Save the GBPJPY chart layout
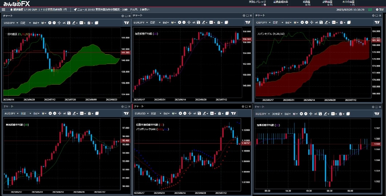Viewport: 386px width, 196px height. pos(321,22)
